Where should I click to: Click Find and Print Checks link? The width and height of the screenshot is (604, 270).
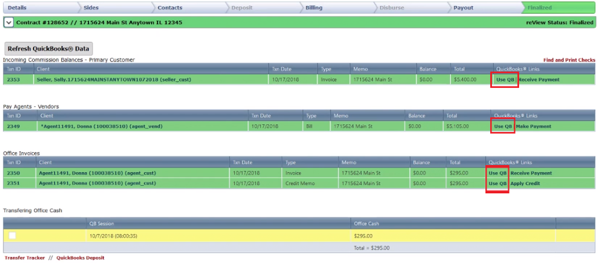[x=569, y=60]
